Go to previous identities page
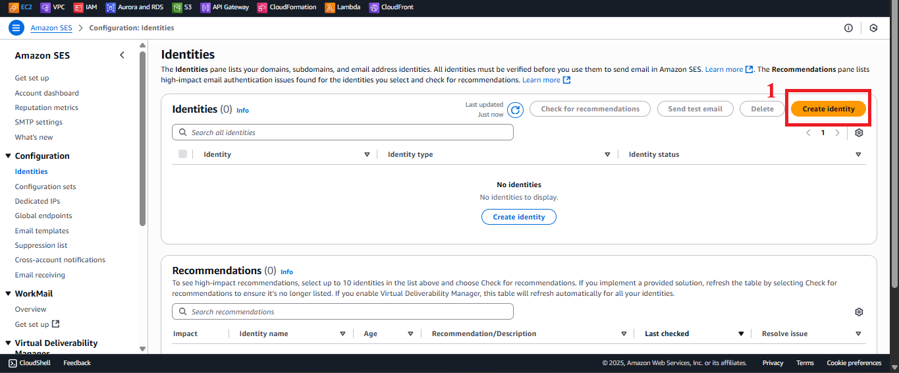This screenshot has width=899, height=373. (x=809, y=132)
